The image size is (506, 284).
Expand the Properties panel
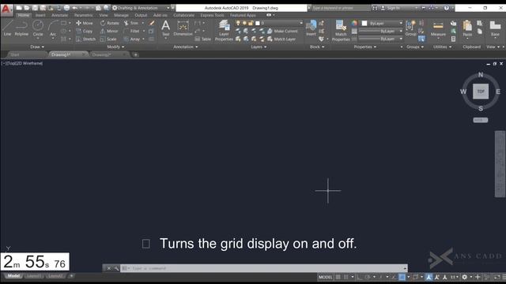(365, 47)
